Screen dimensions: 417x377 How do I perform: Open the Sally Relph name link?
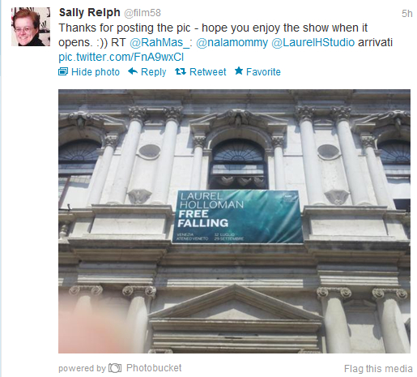[x=89, y=12]
